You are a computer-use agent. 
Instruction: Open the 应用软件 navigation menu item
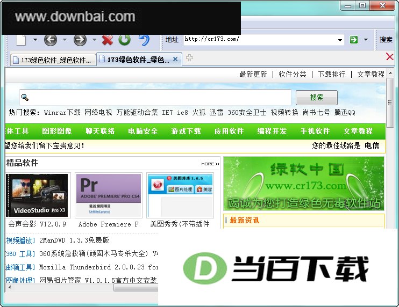(229, 131)
